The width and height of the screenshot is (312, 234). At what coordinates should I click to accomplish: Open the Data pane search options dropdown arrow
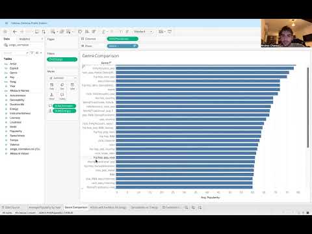[x=41, y=53]
